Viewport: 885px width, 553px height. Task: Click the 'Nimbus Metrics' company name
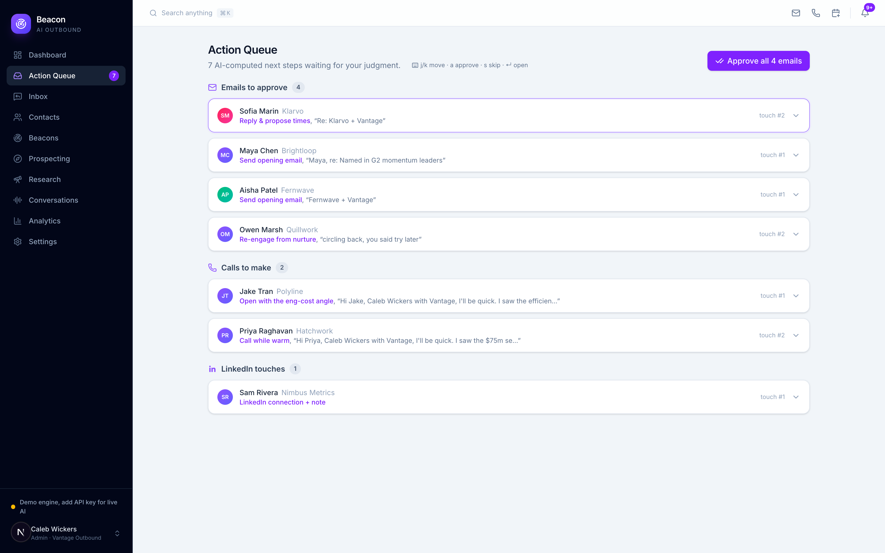click(308, 392)
